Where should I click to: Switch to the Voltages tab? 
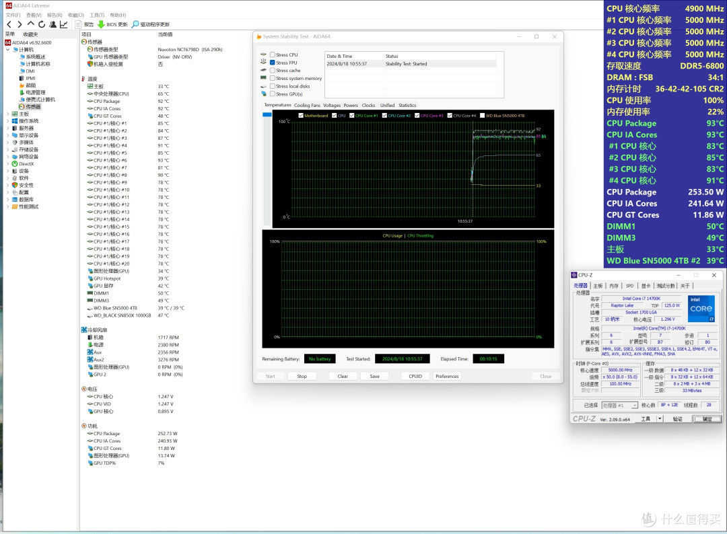point(332,105)
